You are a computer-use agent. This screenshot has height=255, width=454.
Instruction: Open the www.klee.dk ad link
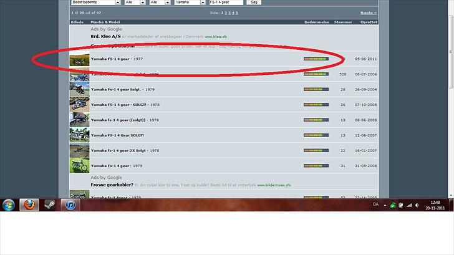point(216,37)
